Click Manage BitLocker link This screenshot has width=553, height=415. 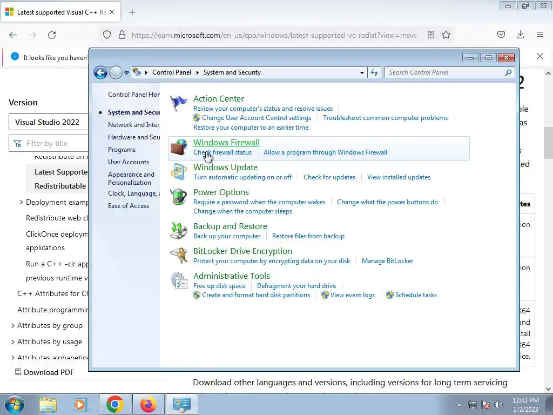click(387, 261)
